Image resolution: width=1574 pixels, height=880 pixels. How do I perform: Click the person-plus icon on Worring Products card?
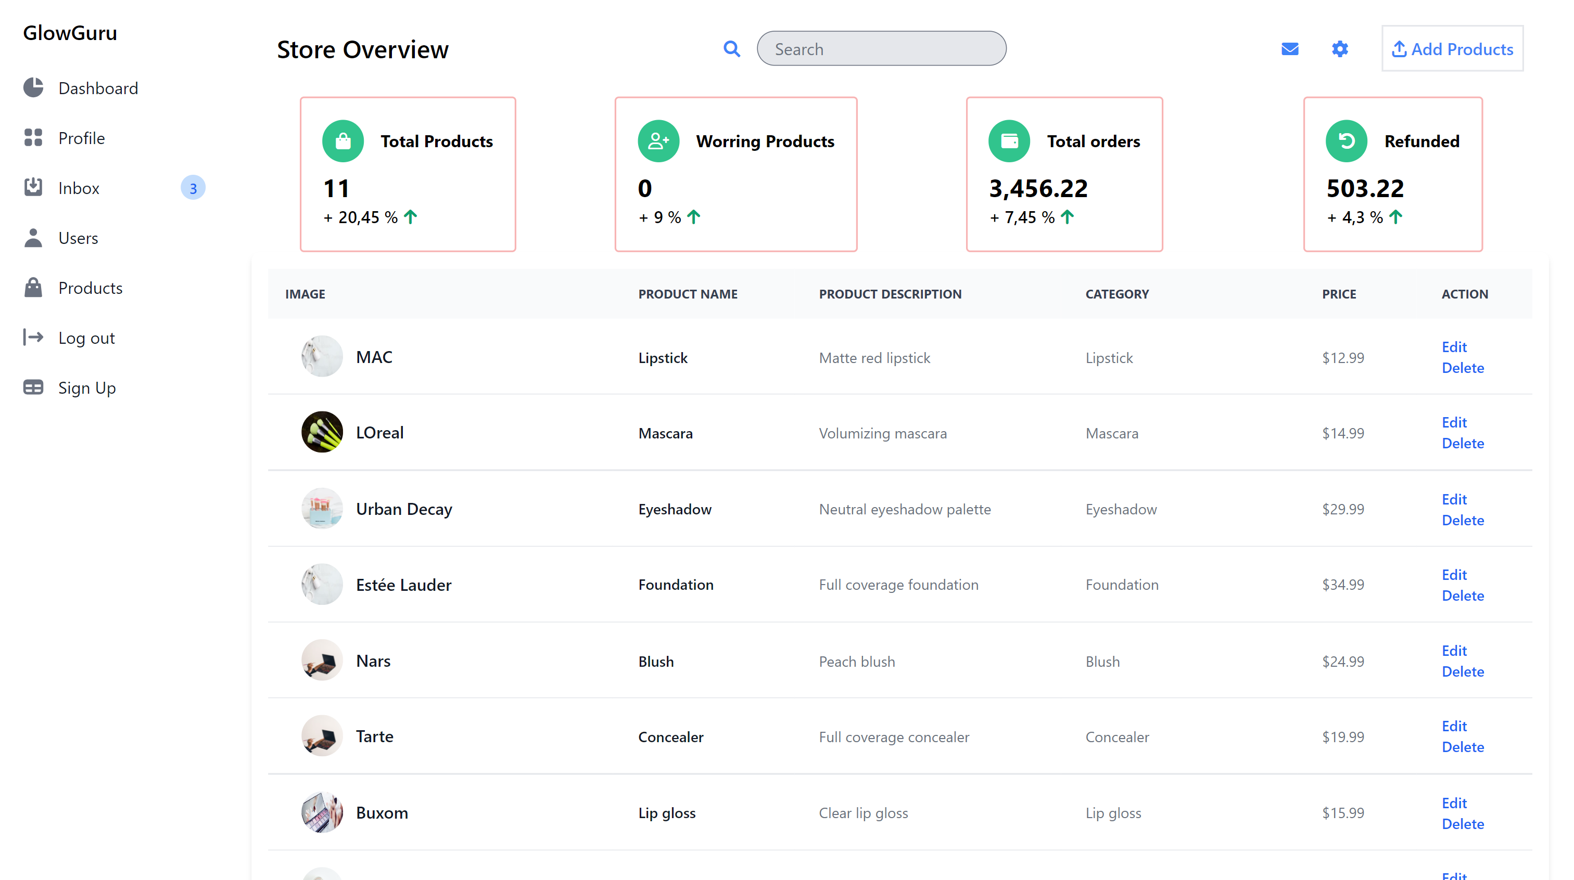click(x=657, y=140)
